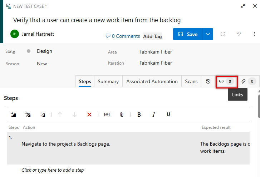Open the Attachments tab paperclip
Image resolution: width=260 pixels, height=177 pixels.
click(x=248, y=81)
